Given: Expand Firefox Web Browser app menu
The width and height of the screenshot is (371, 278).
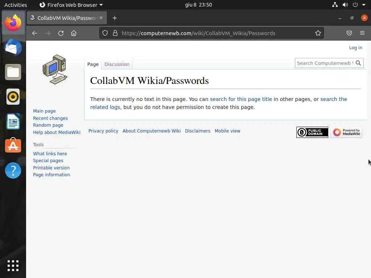Looking at the screenshot, I should (x=71, y=5).
